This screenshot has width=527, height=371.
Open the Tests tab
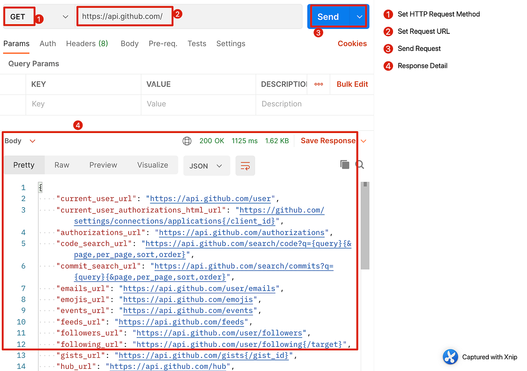tap(197, 43)
